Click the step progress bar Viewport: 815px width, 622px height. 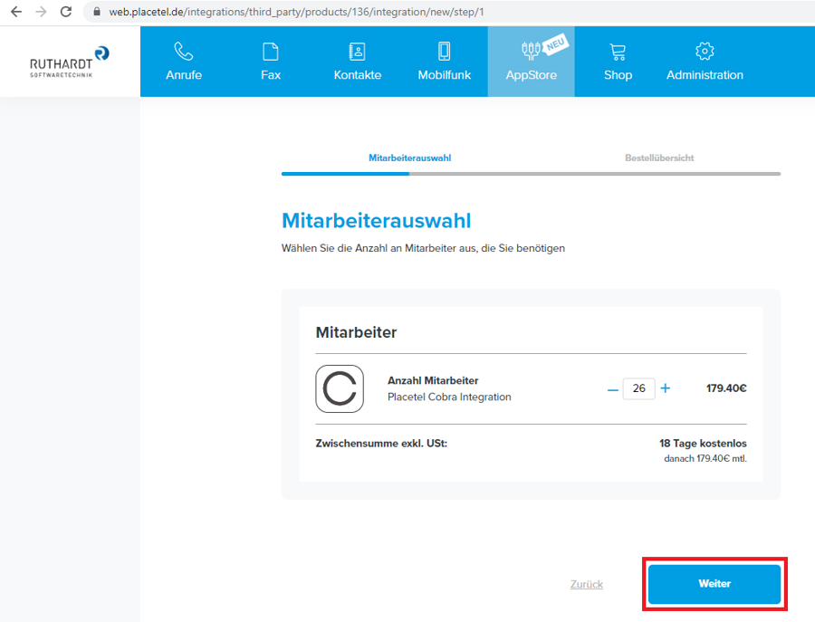[x=531, y=174]
